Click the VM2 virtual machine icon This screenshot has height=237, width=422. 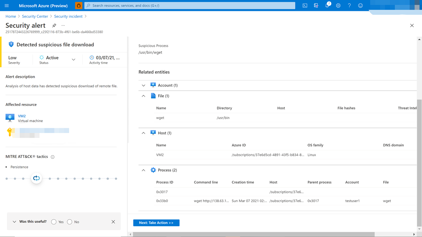click(10, 118)
